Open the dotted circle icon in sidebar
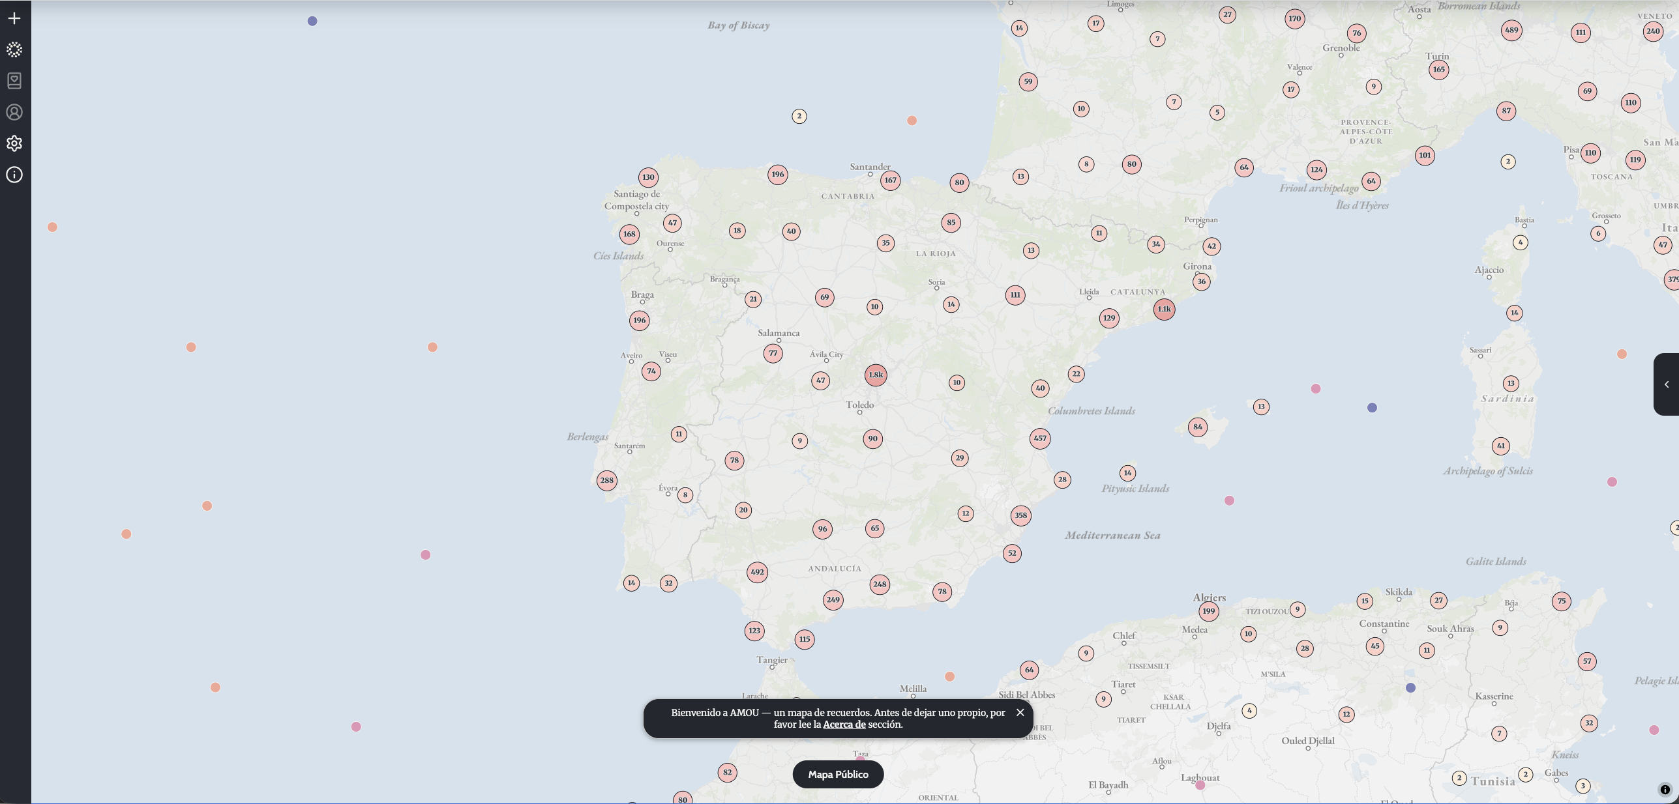 click(14, 50)
